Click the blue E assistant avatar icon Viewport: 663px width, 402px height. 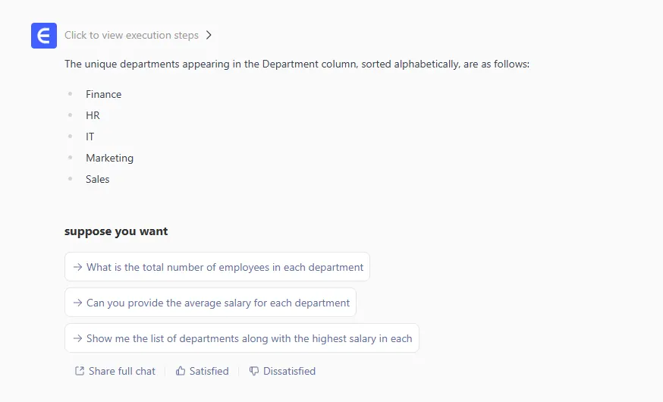[44, 36]
